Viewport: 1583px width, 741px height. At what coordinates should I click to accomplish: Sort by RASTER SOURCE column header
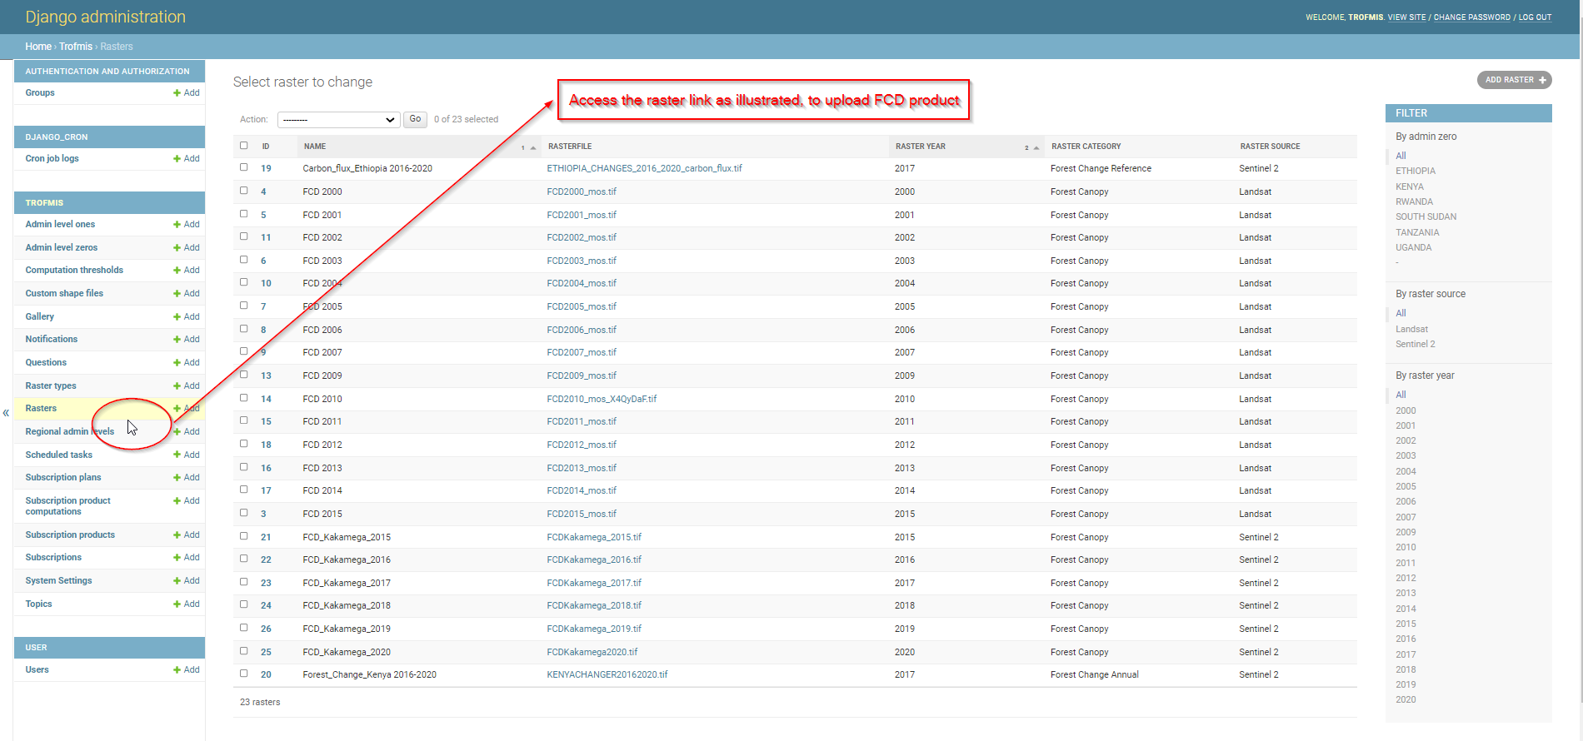point(1270,147)
